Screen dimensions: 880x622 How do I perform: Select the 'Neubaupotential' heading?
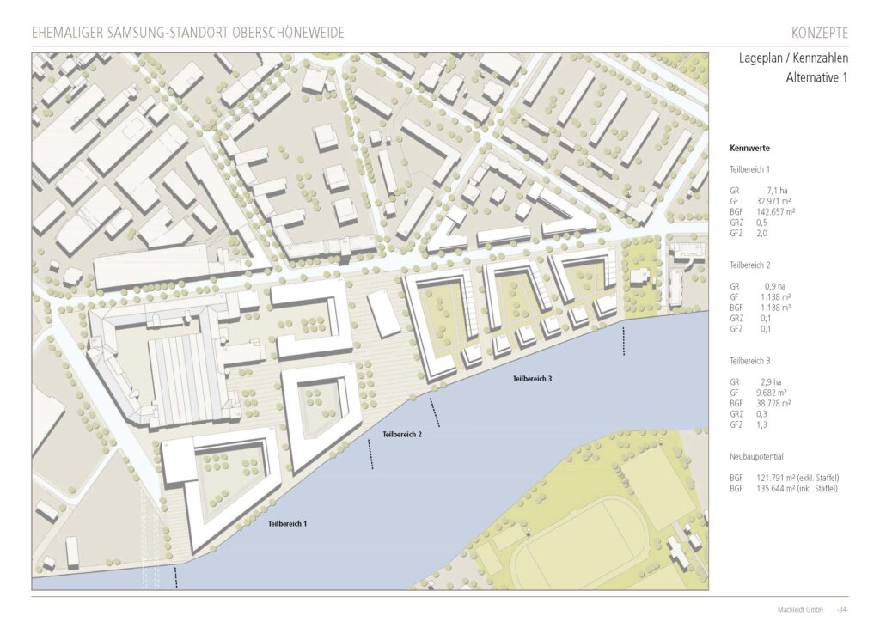[x=755, y=456]
